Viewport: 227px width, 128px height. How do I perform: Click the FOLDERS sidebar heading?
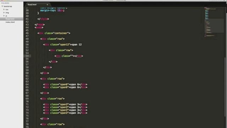coord(5,3)
